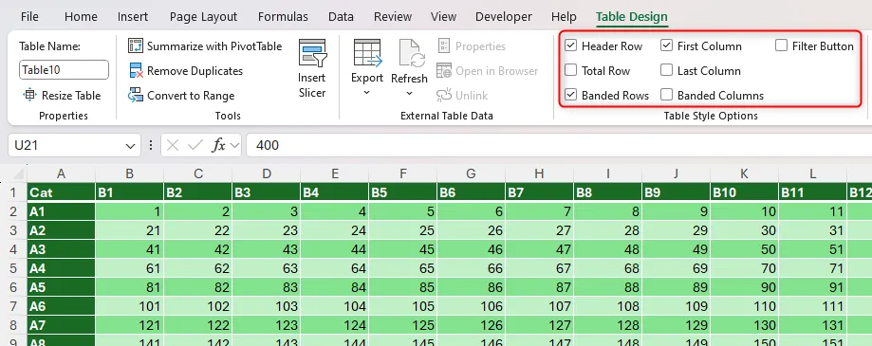
Task: Open the Developer tab
Action: pos(503,17)
